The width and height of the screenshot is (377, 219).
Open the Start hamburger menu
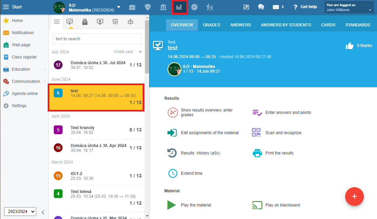[12, 7]
